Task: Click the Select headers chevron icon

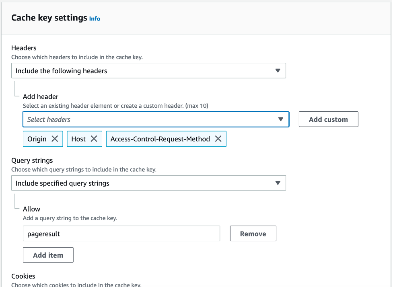Action: click(x=282, y=119)
